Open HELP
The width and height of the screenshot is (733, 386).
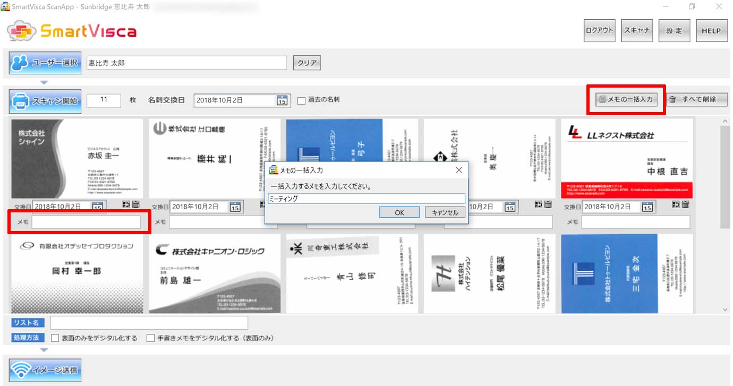tap(711, 30)
